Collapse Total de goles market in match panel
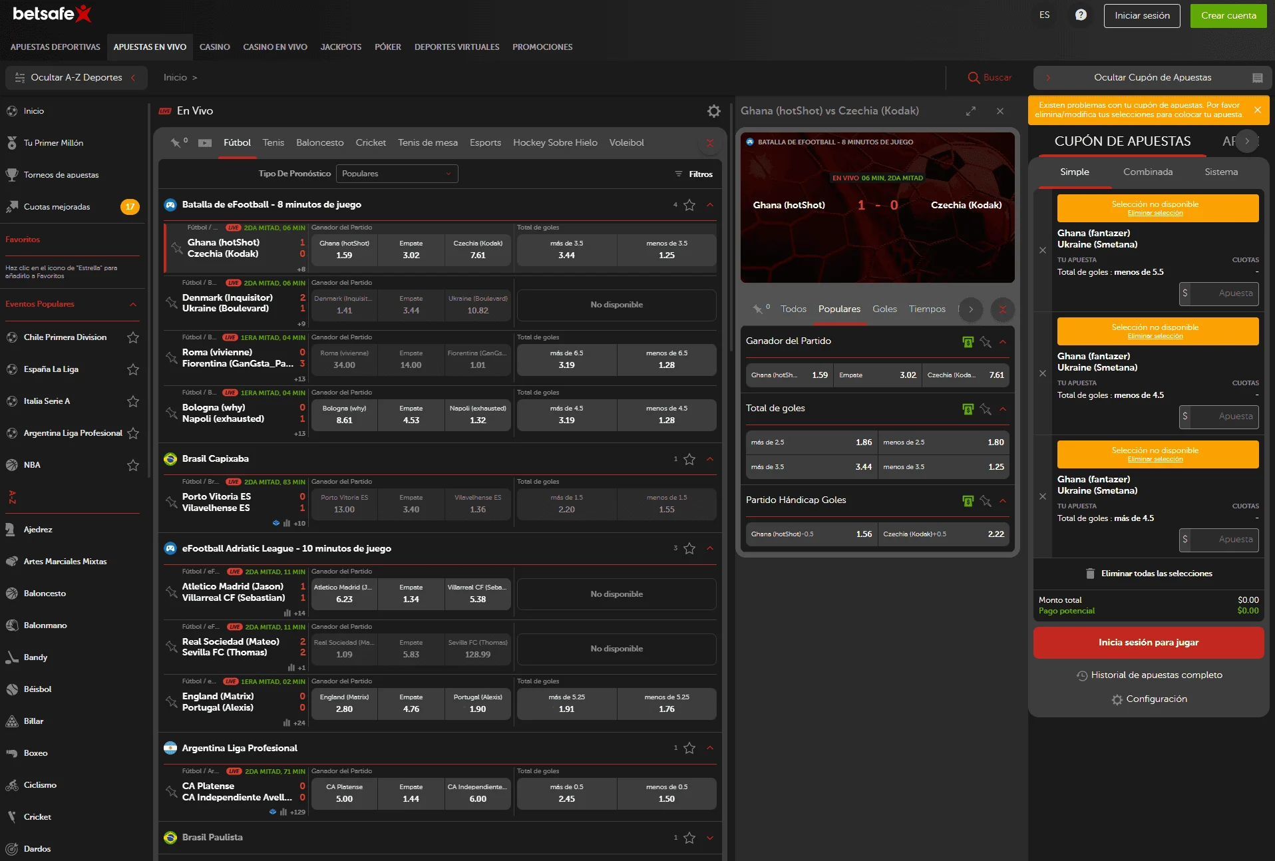 point(1003,409)
